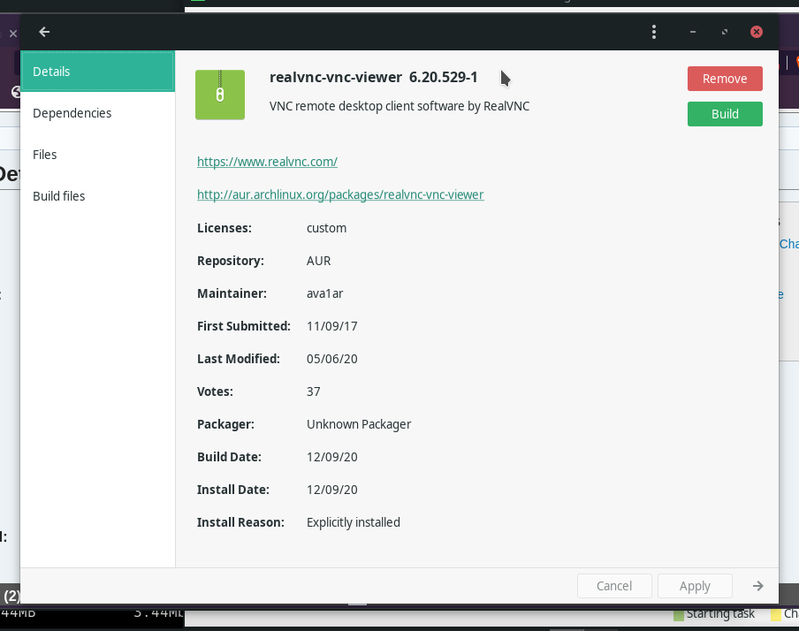The width and height of the screenshot is (799, 631).
Task: Go back using the header arrow
Action: pyautogui.click(x=44, y=32)
